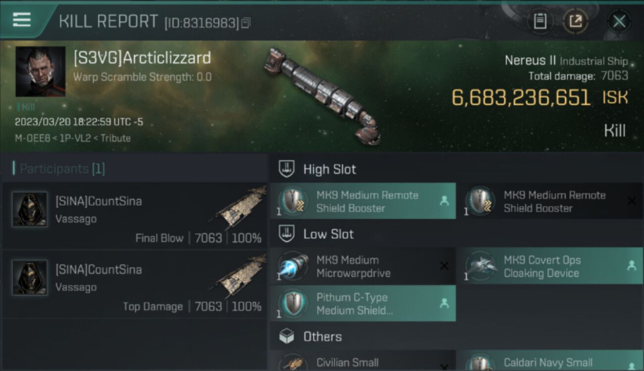Select the MK9 Covert Ops Cloaking Device
This screenshot has height=371, width=644.
549,266
